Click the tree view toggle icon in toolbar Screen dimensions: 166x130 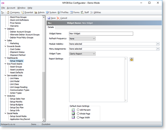tap(2, 12)
